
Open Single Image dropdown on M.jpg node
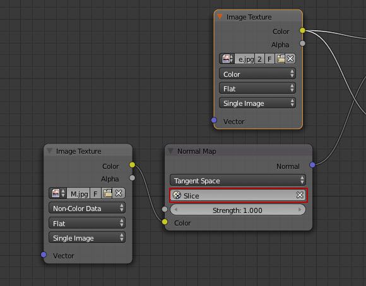point(87,237)
